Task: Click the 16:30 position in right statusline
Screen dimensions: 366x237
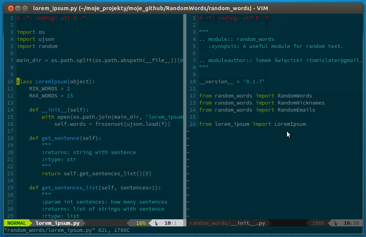Action: [x=351, y=223]
